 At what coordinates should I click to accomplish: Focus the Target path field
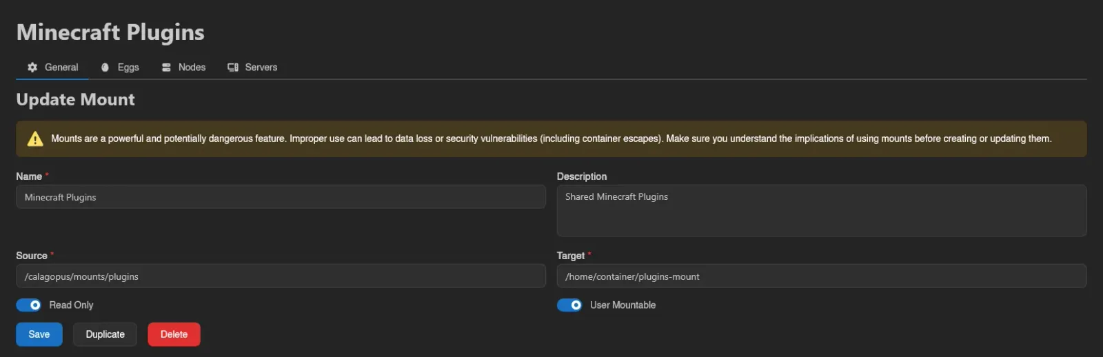tap(822, 276)
